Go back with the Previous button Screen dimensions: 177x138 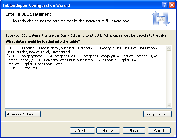(82, 131)
